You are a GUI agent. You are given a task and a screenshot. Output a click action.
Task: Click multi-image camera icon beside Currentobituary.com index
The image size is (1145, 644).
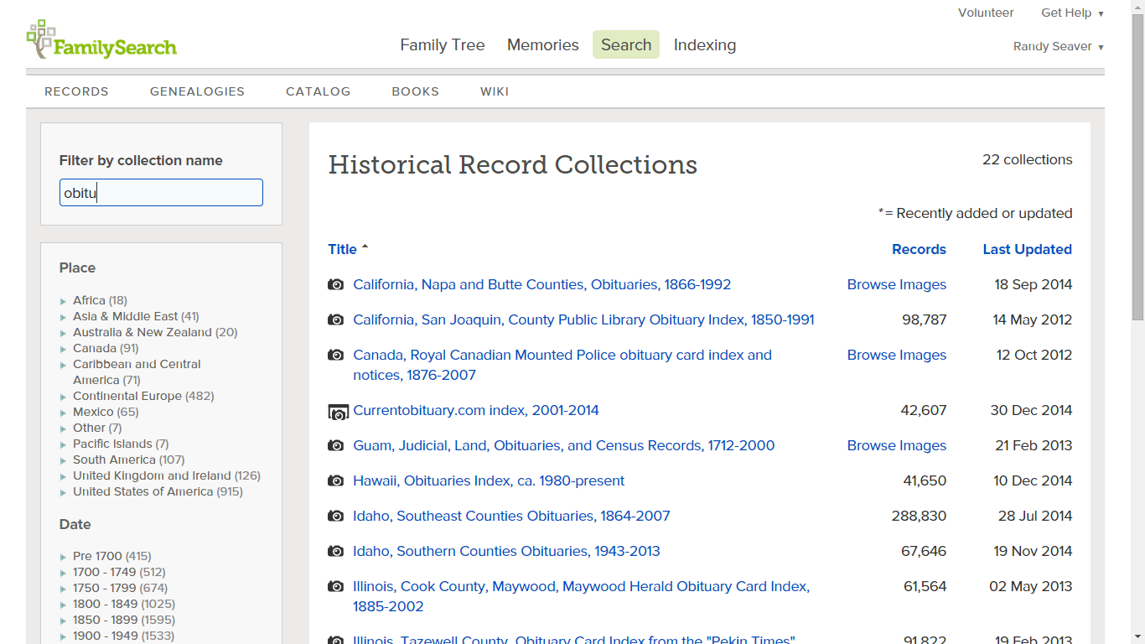337,412
